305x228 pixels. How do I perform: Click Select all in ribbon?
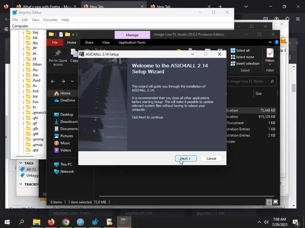click(x=240, y=50)
